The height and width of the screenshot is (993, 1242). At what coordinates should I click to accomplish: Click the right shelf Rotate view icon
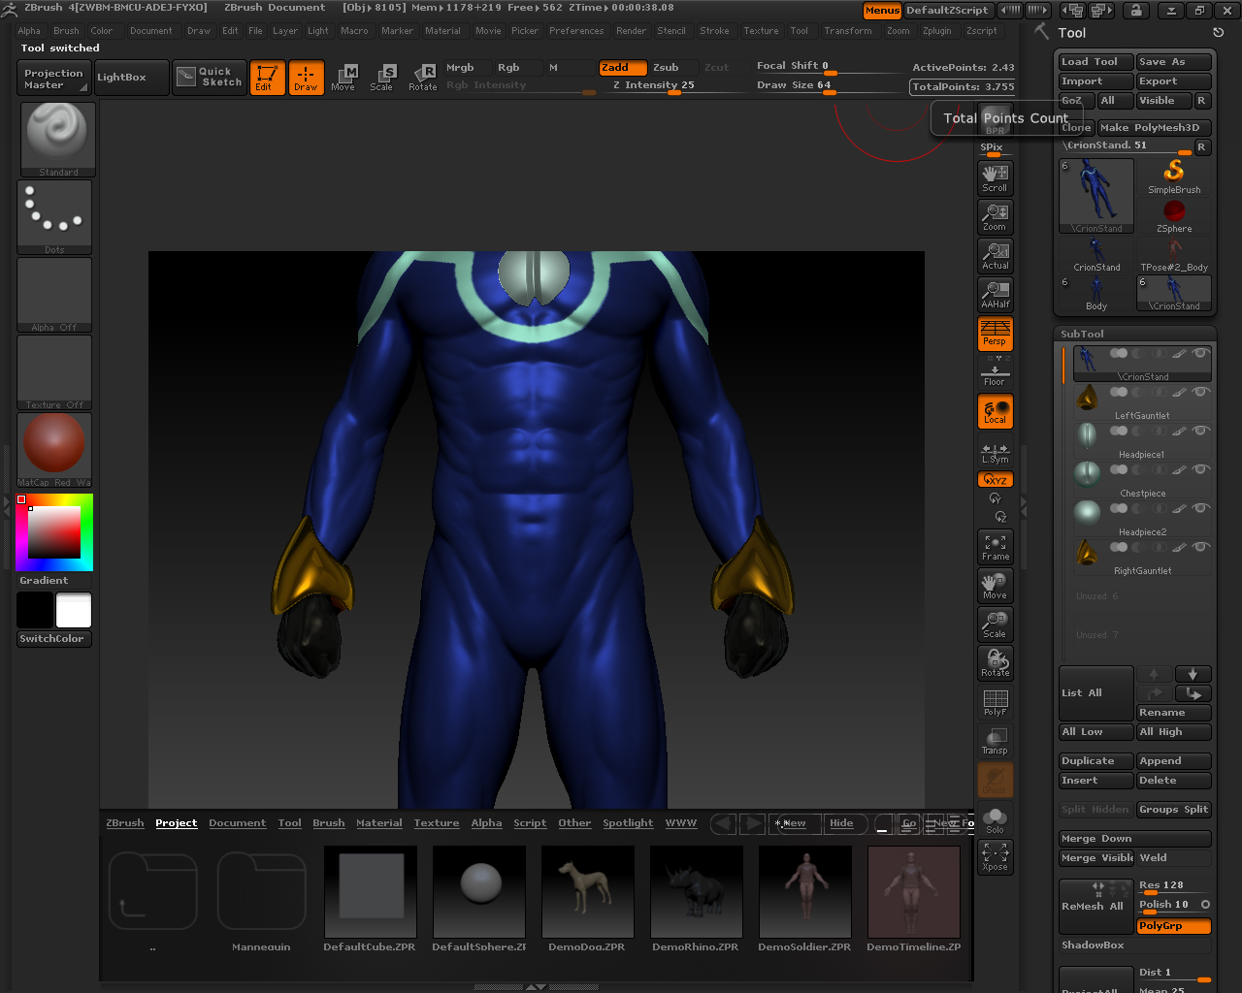tap(996, 663)
